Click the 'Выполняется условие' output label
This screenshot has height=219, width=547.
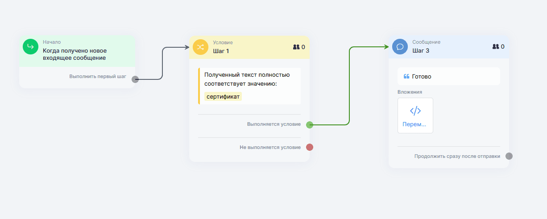tap(273, 124)
